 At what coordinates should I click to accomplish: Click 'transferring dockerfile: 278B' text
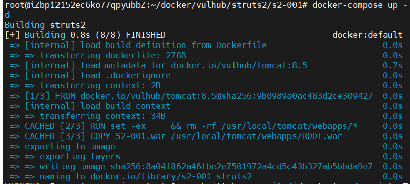pos(113,55)
